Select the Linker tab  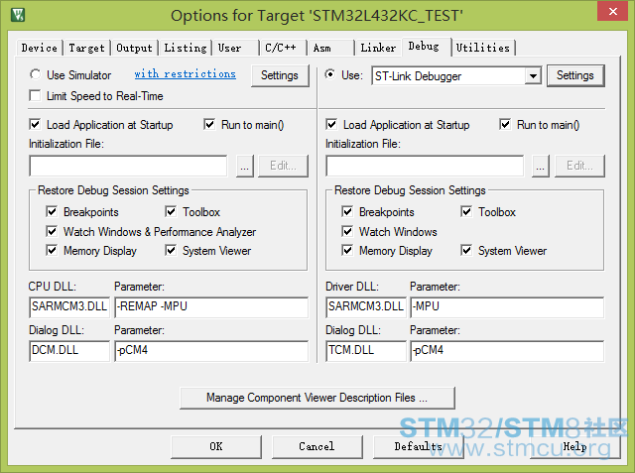coord(378,48)
